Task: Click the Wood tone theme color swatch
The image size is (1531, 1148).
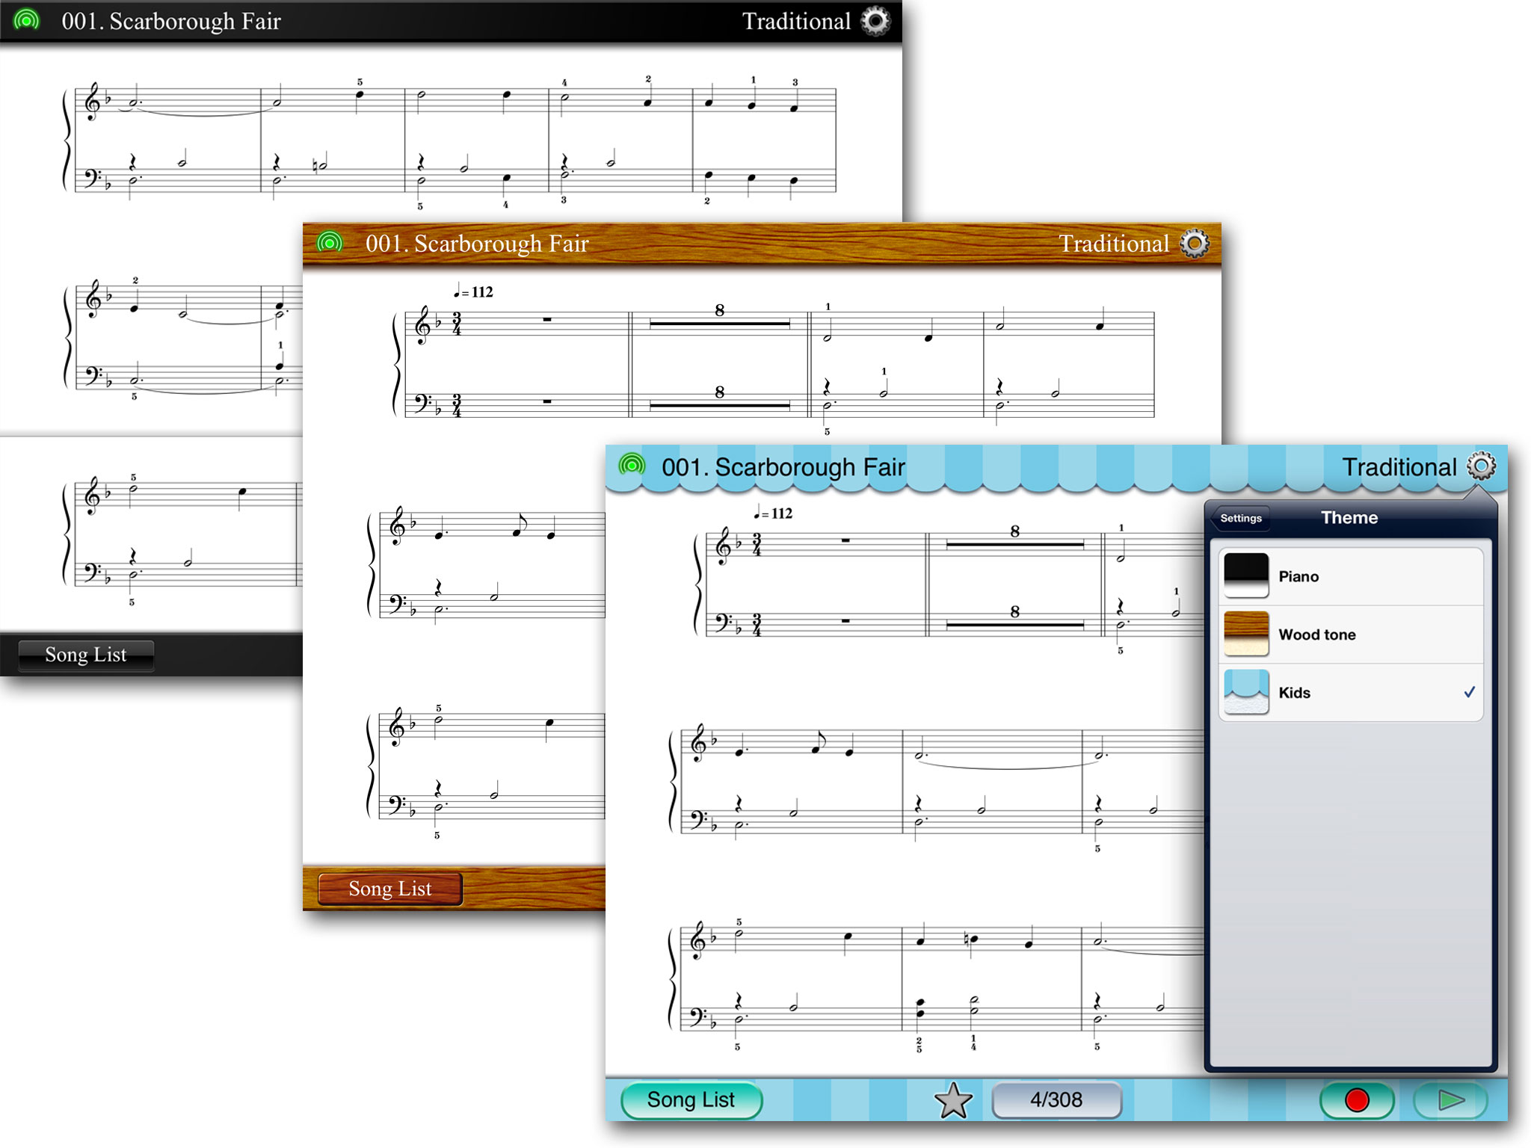Action: [x=1245, y=634]
